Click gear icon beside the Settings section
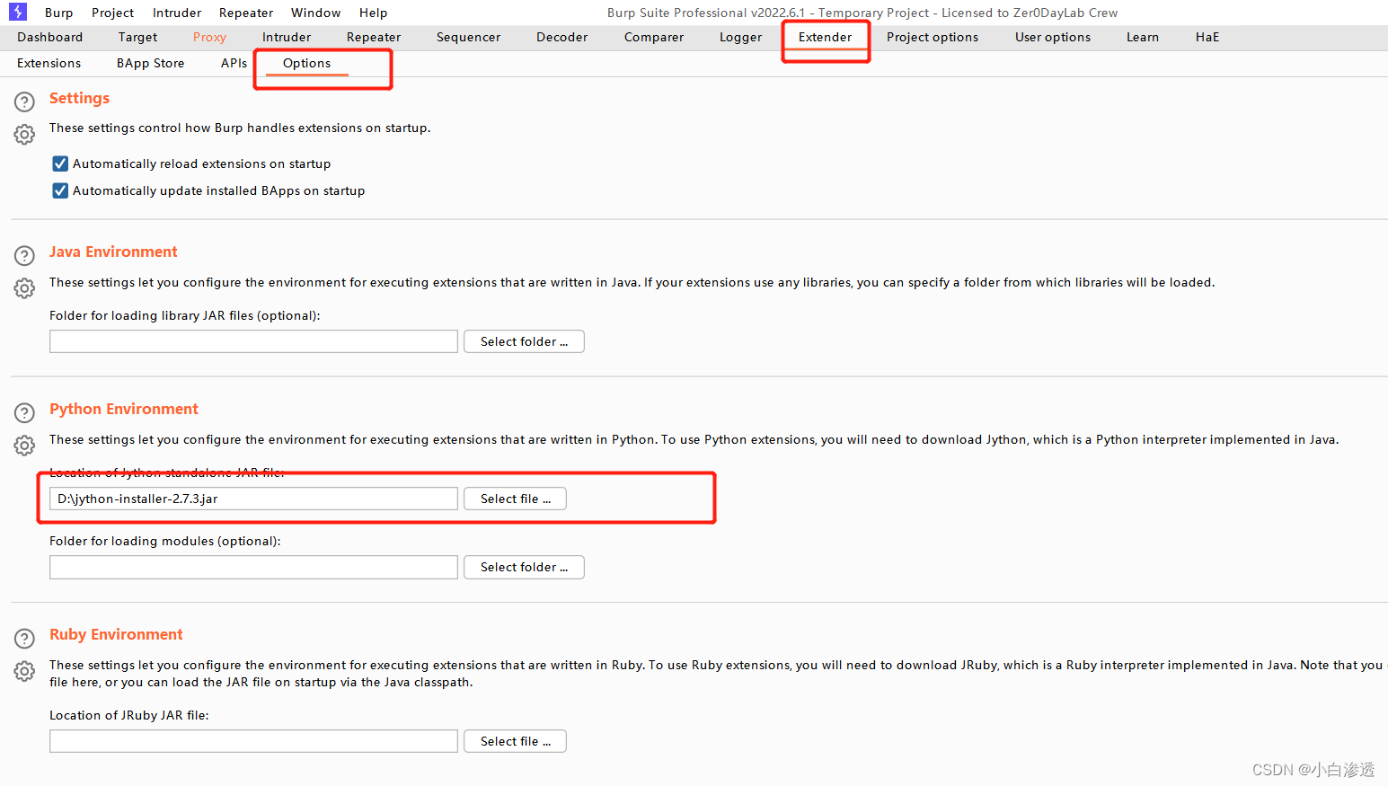The height and width of the screenshot is (786, 1388). pos(24,135)
